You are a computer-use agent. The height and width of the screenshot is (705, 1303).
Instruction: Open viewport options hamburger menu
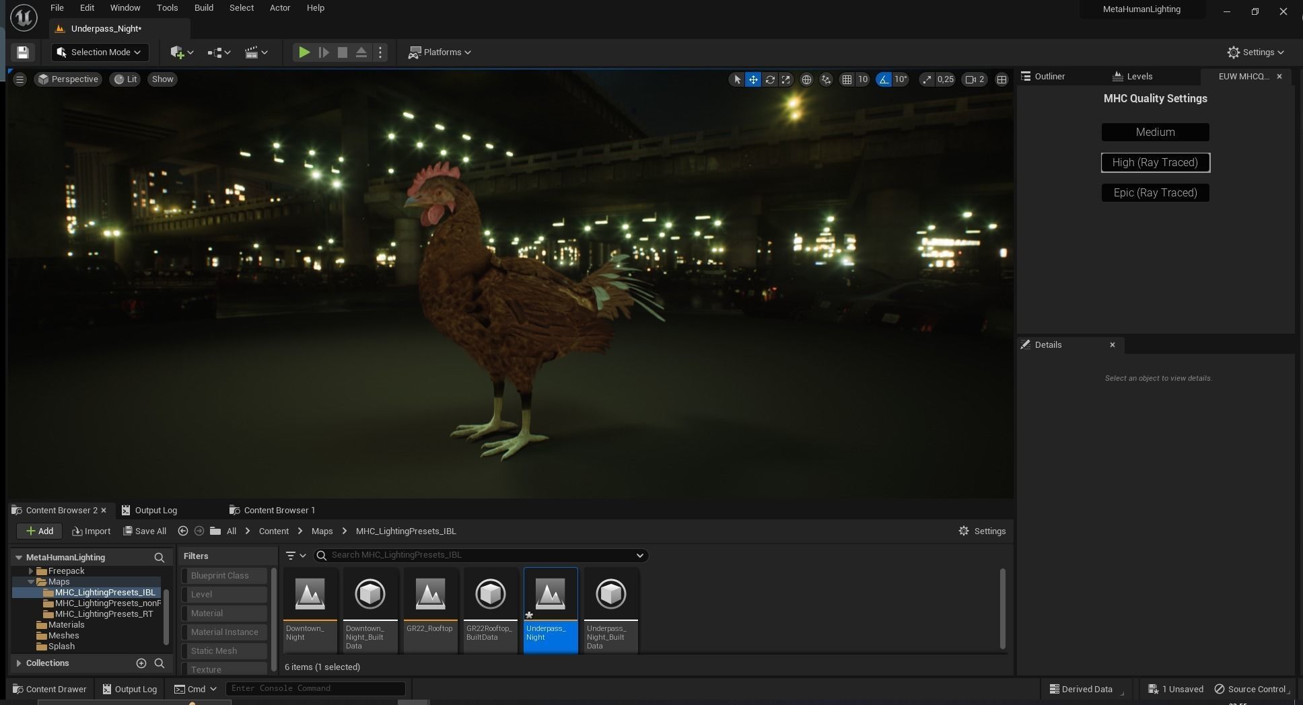pyautogui.click(x=20, y=79)
